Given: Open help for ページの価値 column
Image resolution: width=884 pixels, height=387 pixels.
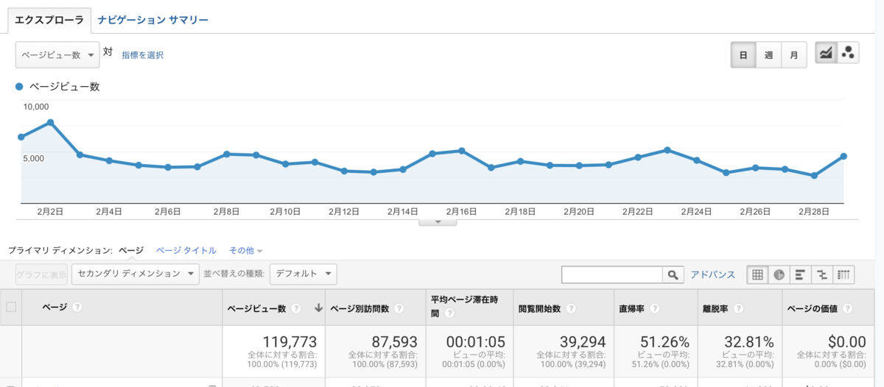Looking at the screenshot, I should [847, 309].
